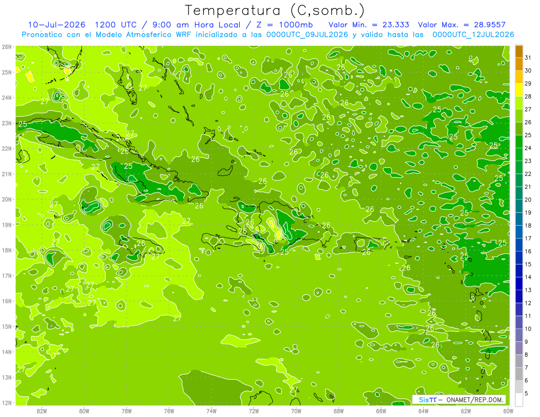Select the valid-until stamp '0000UTC_12JUL2026'
540x417 pixels.
(x=473, y=35)
